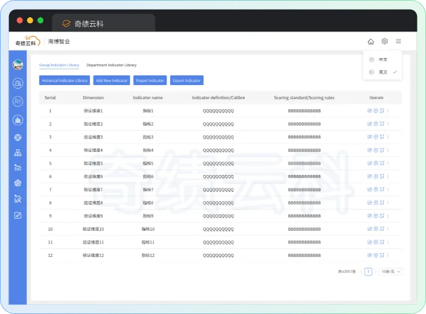This screenshot has height=314, width=426.
Task: Open the personnel list sidebar icon
Action: coord(18,101)
